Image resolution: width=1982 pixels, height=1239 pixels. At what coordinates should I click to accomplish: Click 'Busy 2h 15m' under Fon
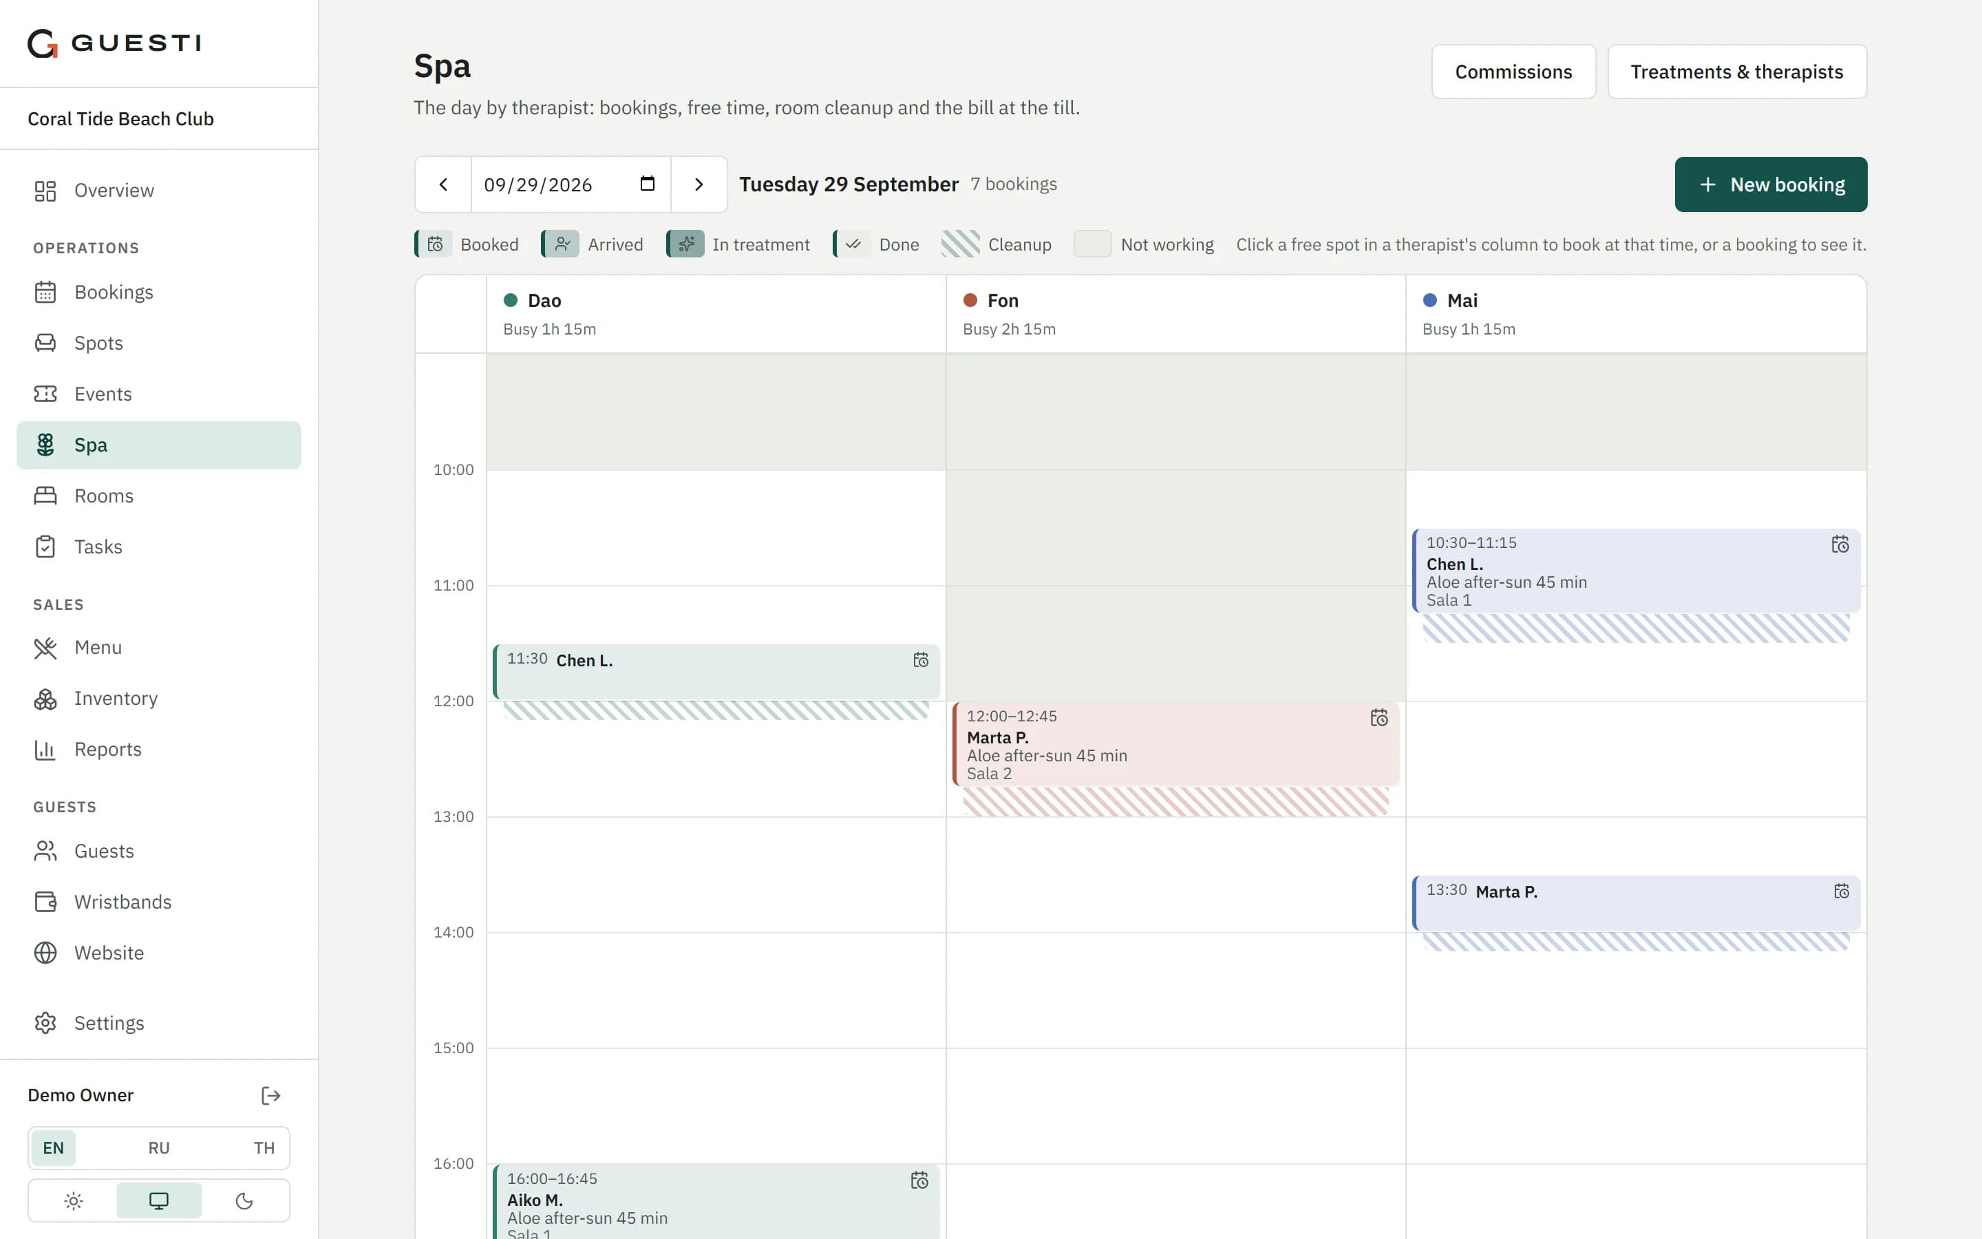(1008, 328)
